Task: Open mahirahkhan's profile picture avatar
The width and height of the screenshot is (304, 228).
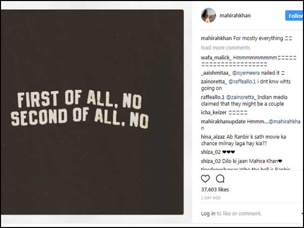Action: click(x=209, y=16)
